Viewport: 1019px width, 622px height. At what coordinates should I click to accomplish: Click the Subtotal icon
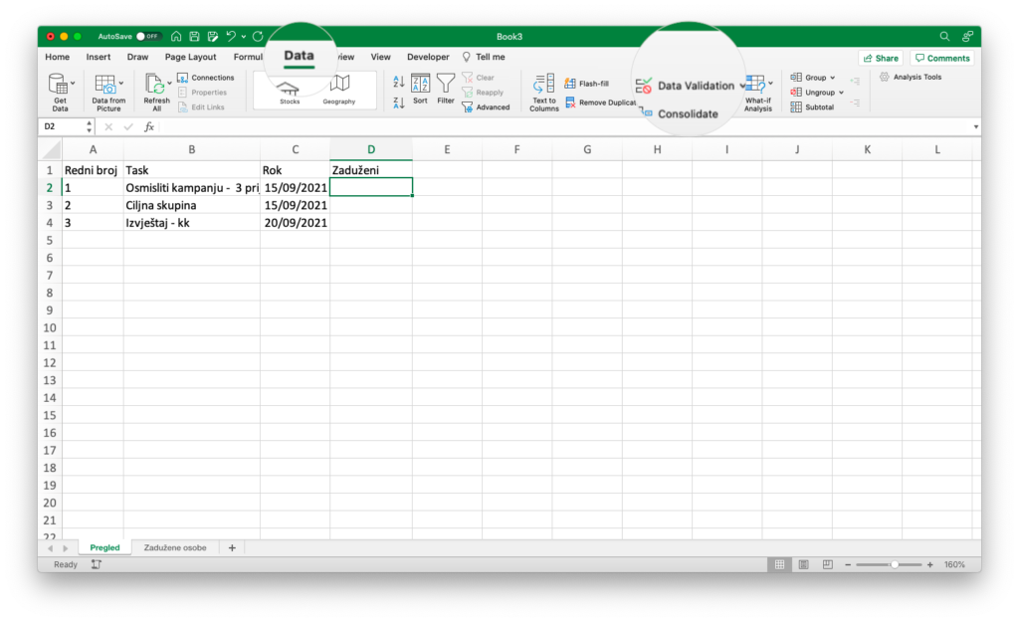tap(796, 107)
